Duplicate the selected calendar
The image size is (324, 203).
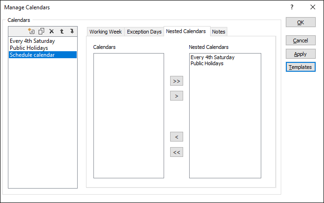tap(41, 31)
